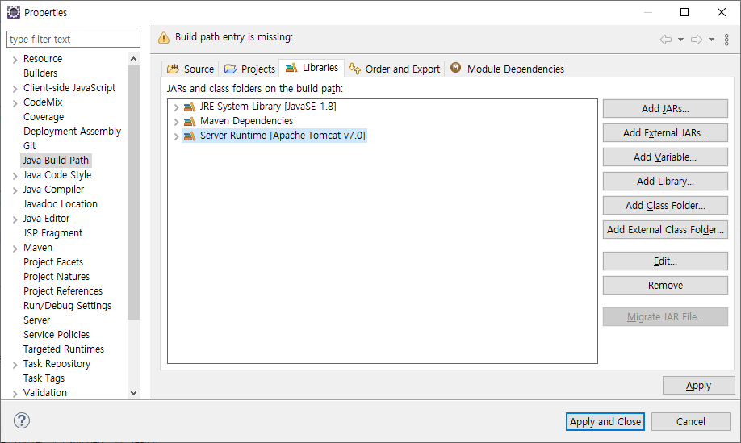
Task: Expand the JRE System Library entry
Action: [x=176, y=107]
